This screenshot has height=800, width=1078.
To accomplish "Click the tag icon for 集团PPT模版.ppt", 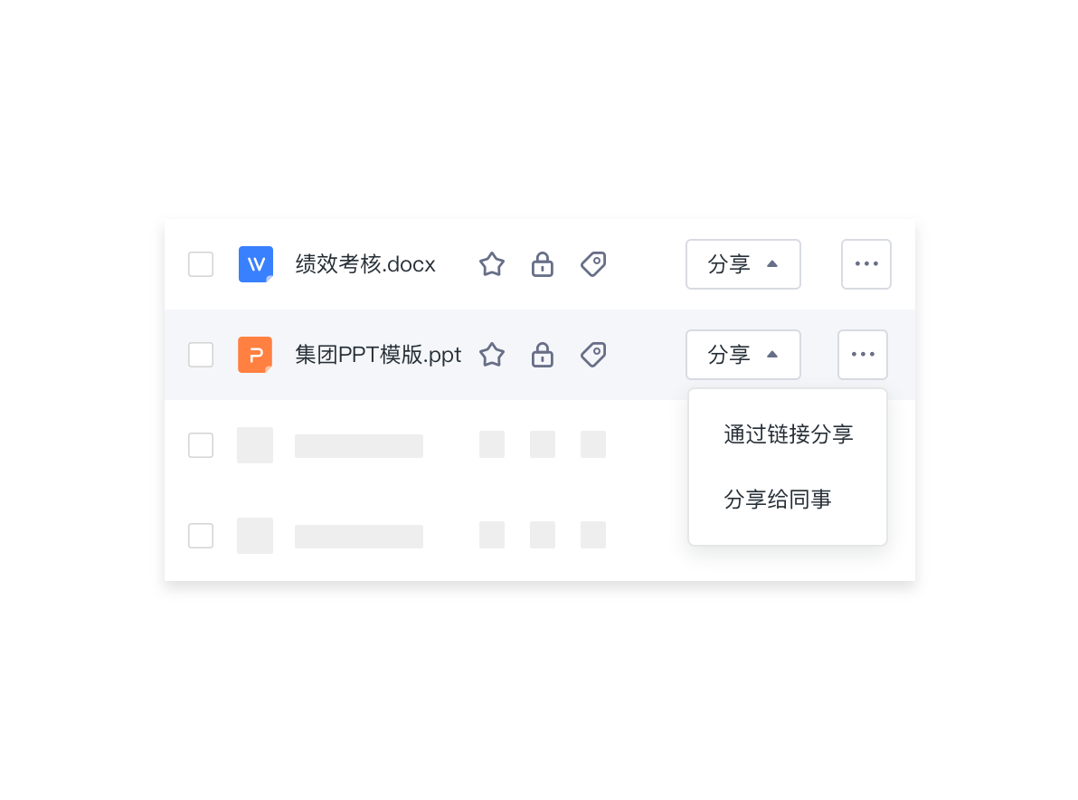I will coord(593,355).
